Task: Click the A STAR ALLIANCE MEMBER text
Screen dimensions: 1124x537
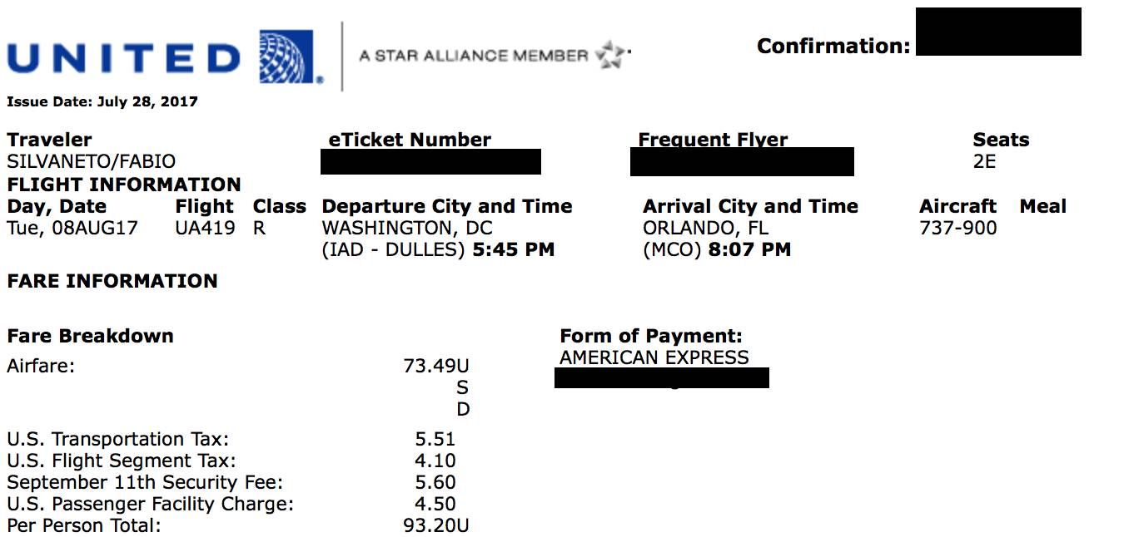Action: (x=474, y=56)
